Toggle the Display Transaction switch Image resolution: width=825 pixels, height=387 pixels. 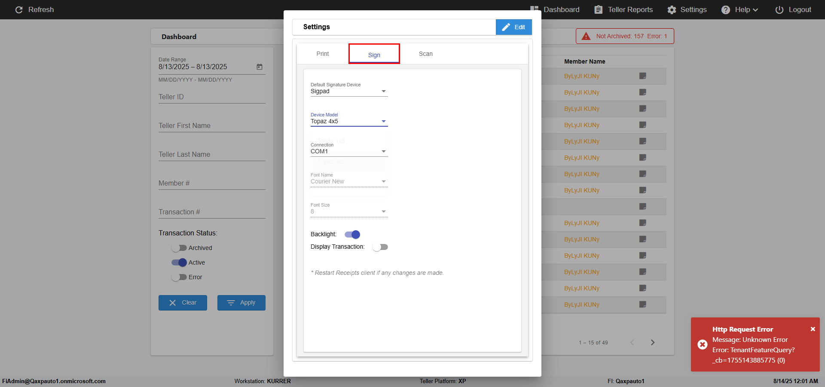coord(380,247)
